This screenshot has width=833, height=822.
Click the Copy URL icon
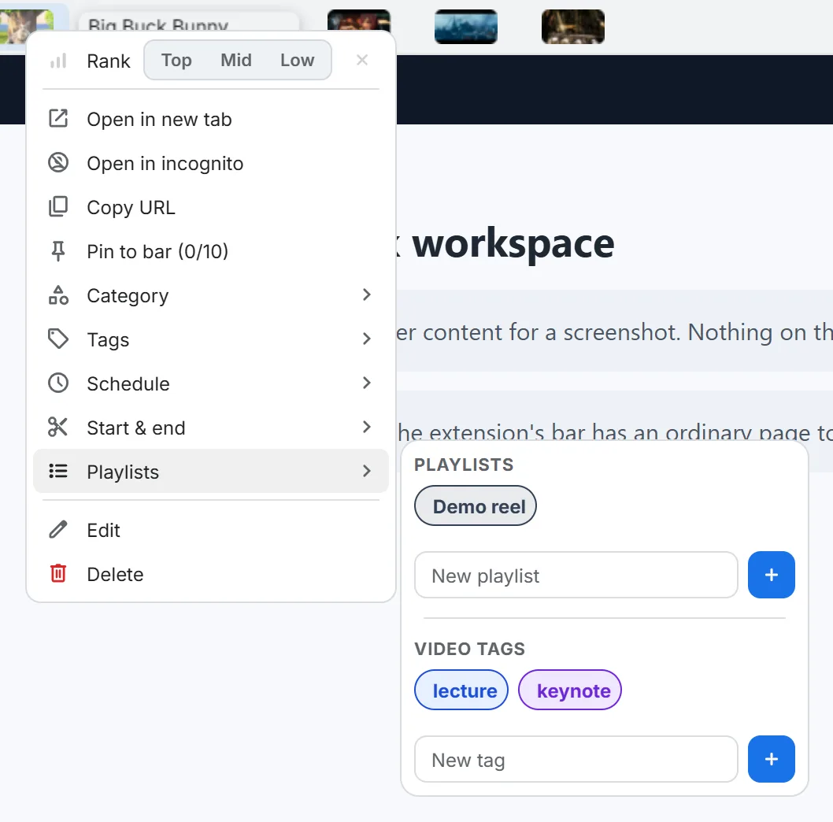(x=58, y=207)
